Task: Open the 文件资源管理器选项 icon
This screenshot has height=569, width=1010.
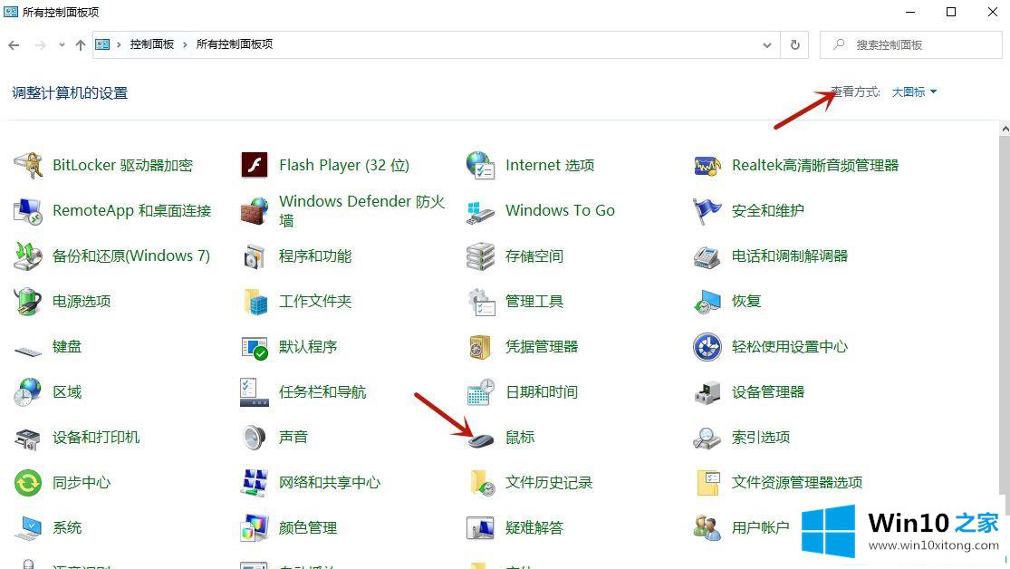Action: coord(708,483)
